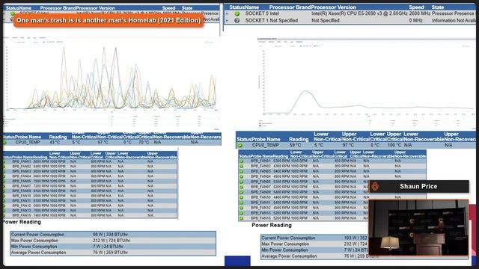Click the 'Speed' column header in the right processor table
This screenshot has width=479, height=269.
[416, 7]
